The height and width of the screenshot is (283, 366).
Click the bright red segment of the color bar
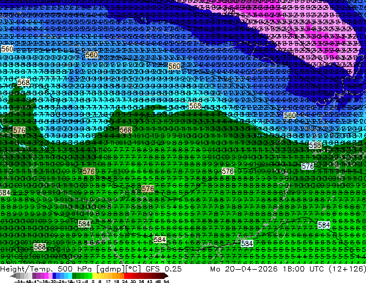pos(126,276)
